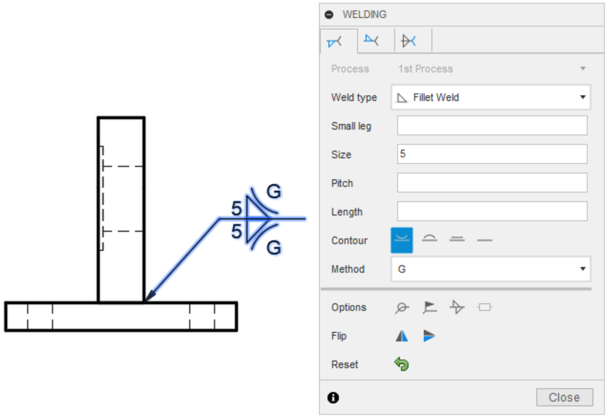Open the Process dropdown
Viewport: 608px width, 418px height.
coord(492,69)
